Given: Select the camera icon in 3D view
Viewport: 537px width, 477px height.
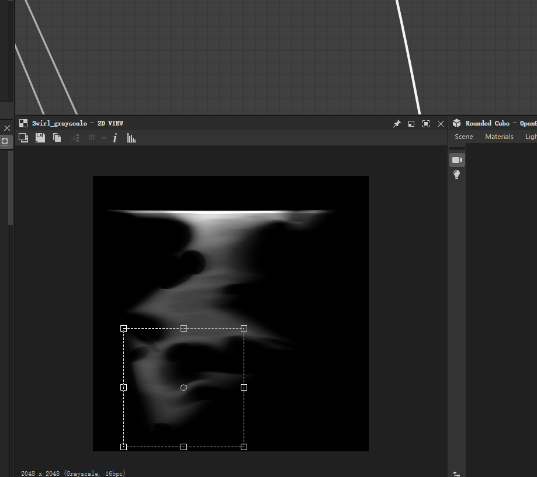Looking at the screenshot, I should pyautogui.click(x=457, y=160).
